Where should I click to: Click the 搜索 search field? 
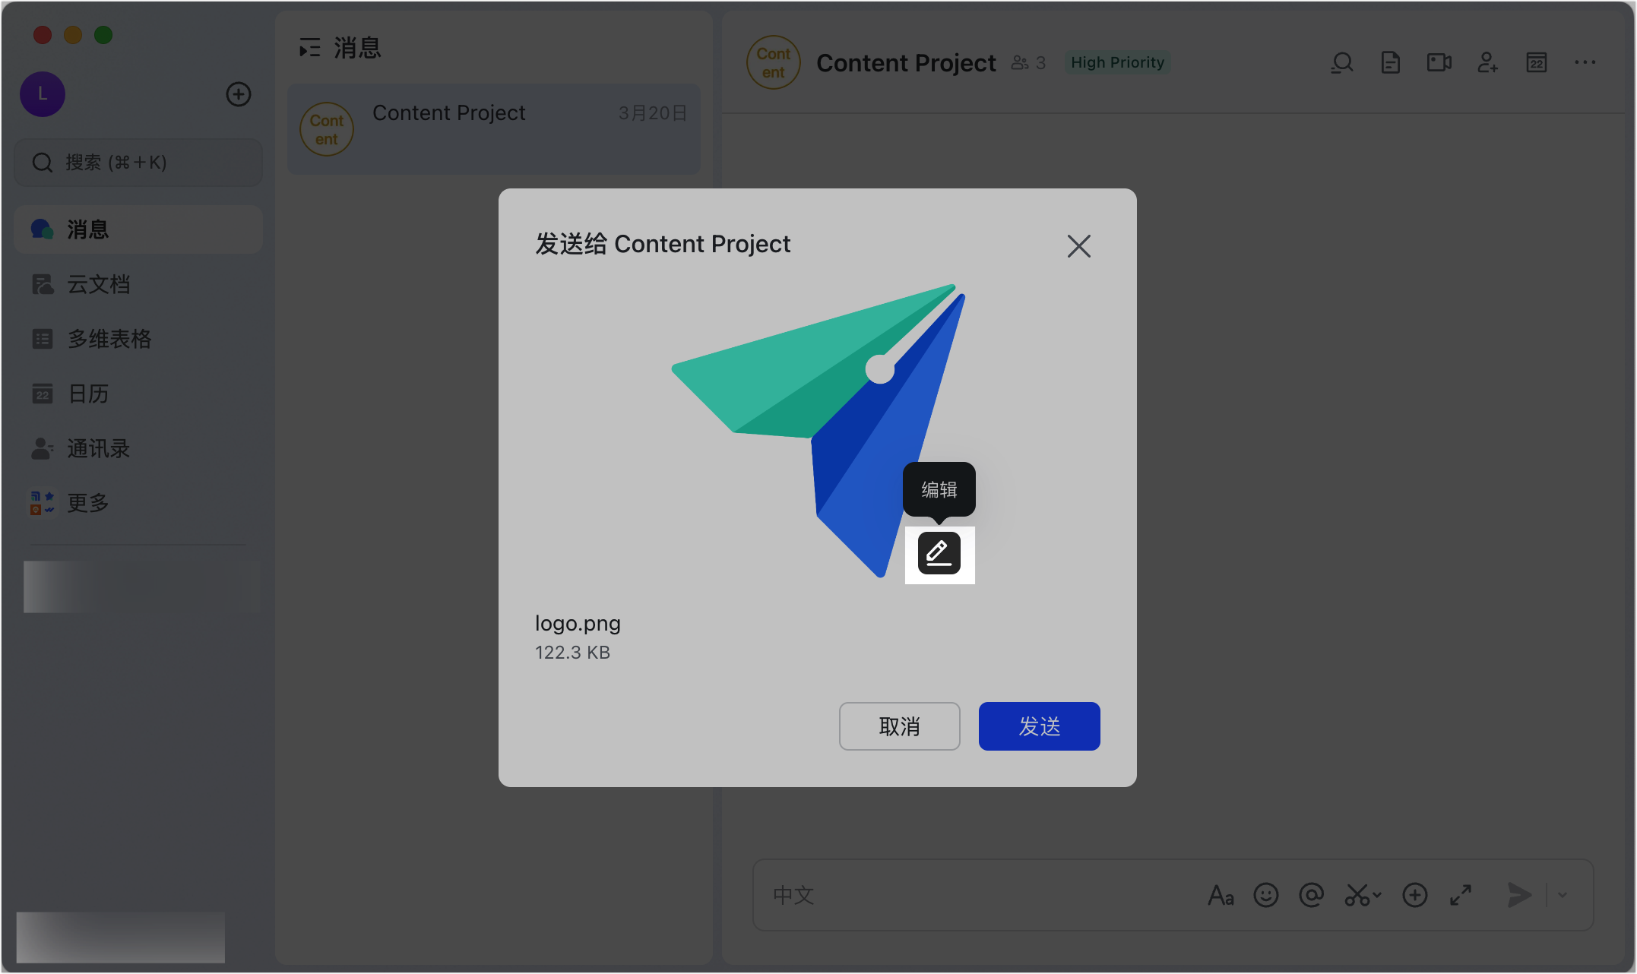(x=138, y=163)
